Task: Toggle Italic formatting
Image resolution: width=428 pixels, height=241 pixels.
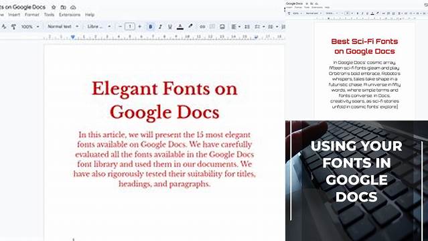Action: coord(160,27)
